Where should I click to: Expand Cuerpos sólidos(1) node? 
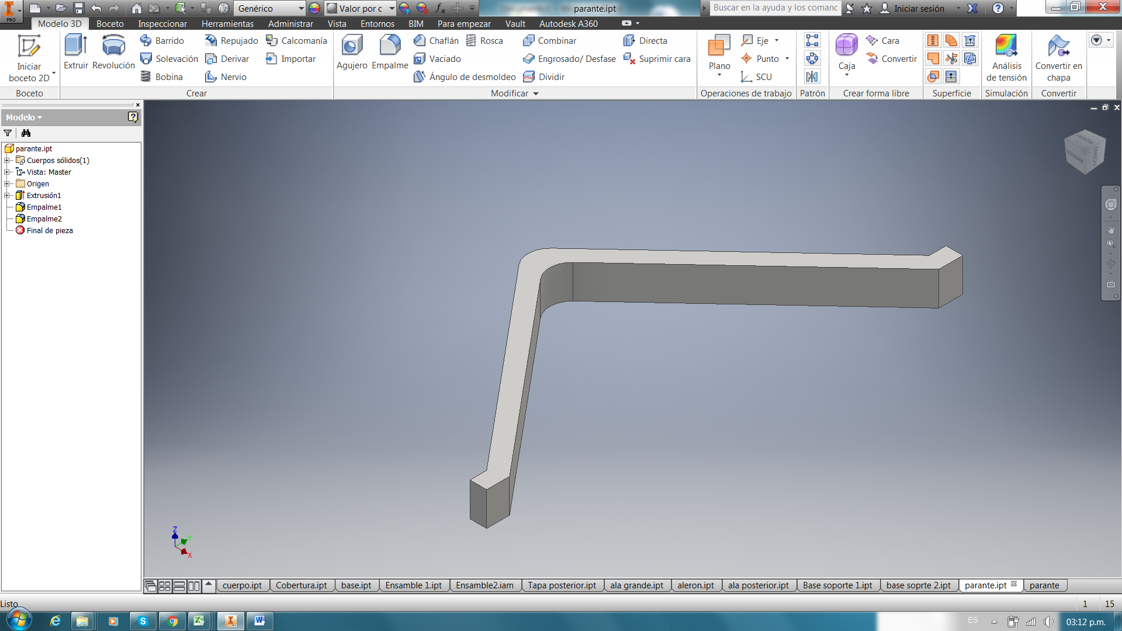point(7,161)
